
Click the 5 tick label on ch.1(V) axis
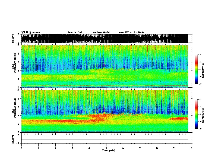click(x=19, y=34)
